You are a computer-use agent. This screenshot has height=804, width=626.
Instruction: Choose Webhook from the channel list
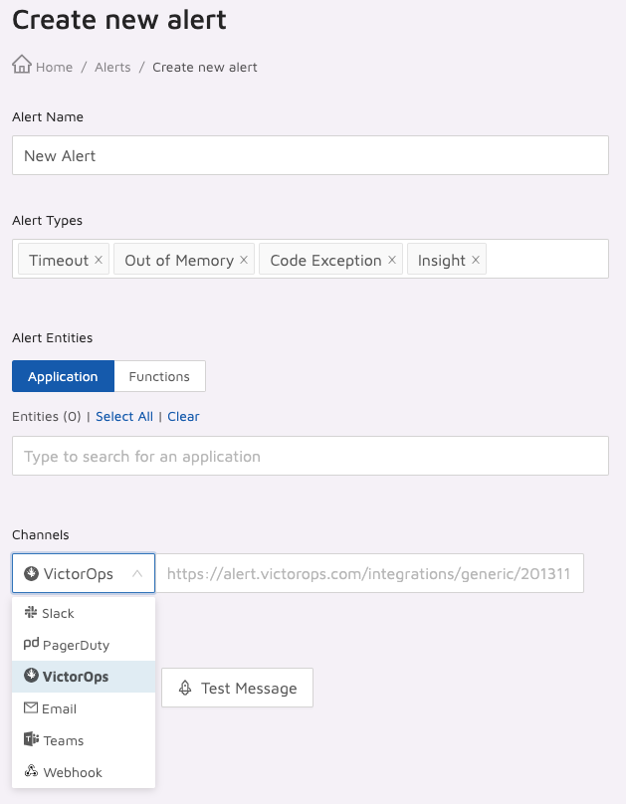tap(84, 772)
